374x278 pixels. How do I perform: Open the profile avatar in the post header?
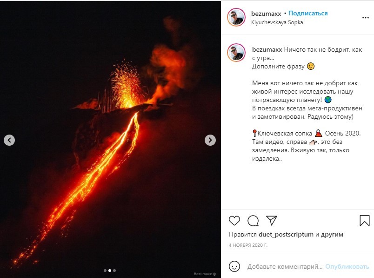[236, 17]
